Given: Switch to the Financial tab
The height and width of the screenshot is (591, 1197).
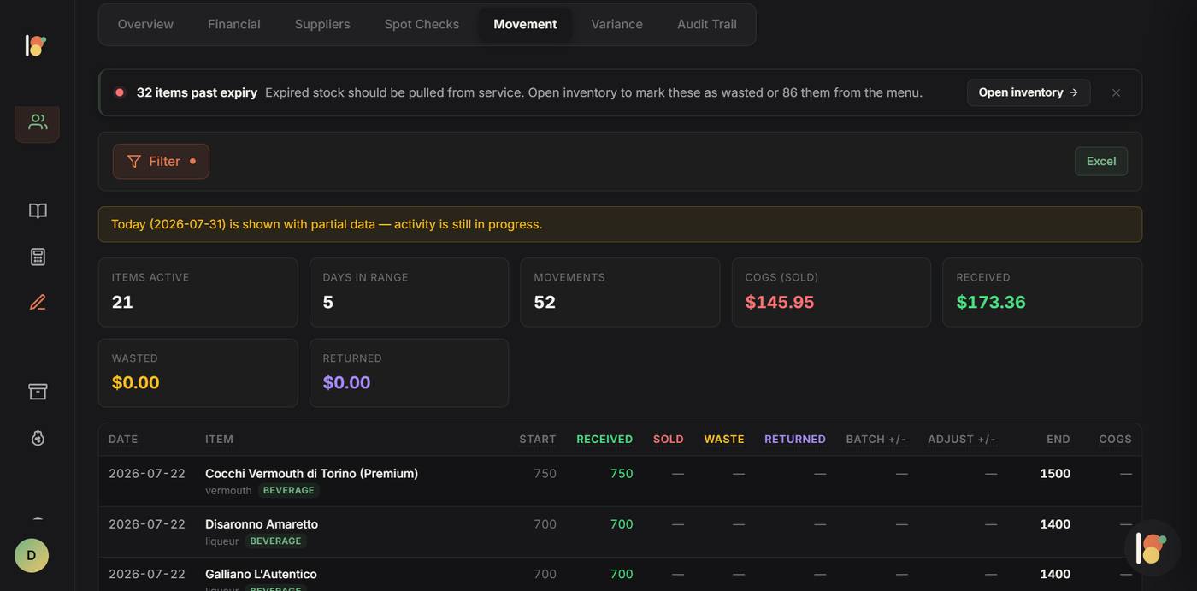Looking at the screenshot, I should 234,25.
